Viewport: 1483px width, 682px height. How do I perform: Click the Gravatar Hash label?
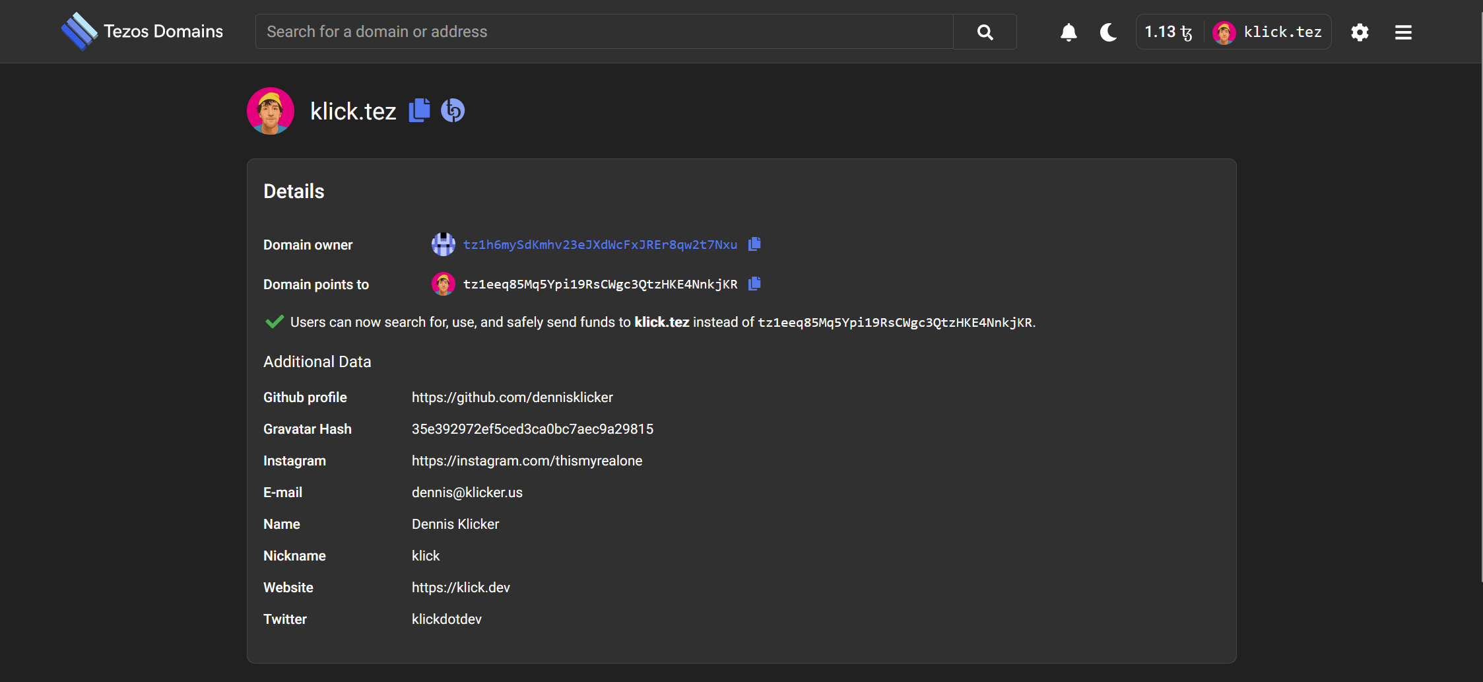coord(308,429)
